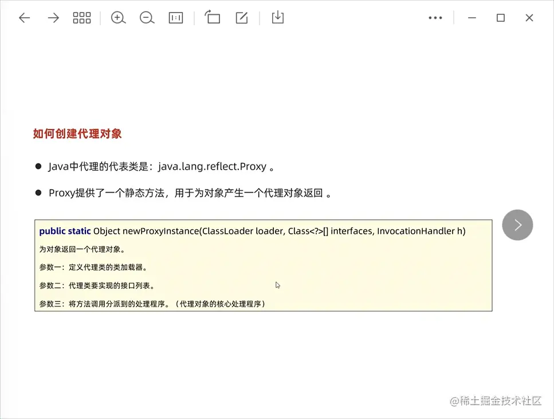Click the newProxyInstance method signature

252,231
